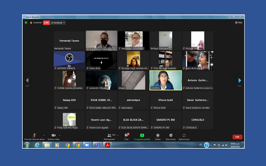Open the Vista layout menu
Image resolution: width=266 pixels, height=166 pixels.
tap(239, 23)
